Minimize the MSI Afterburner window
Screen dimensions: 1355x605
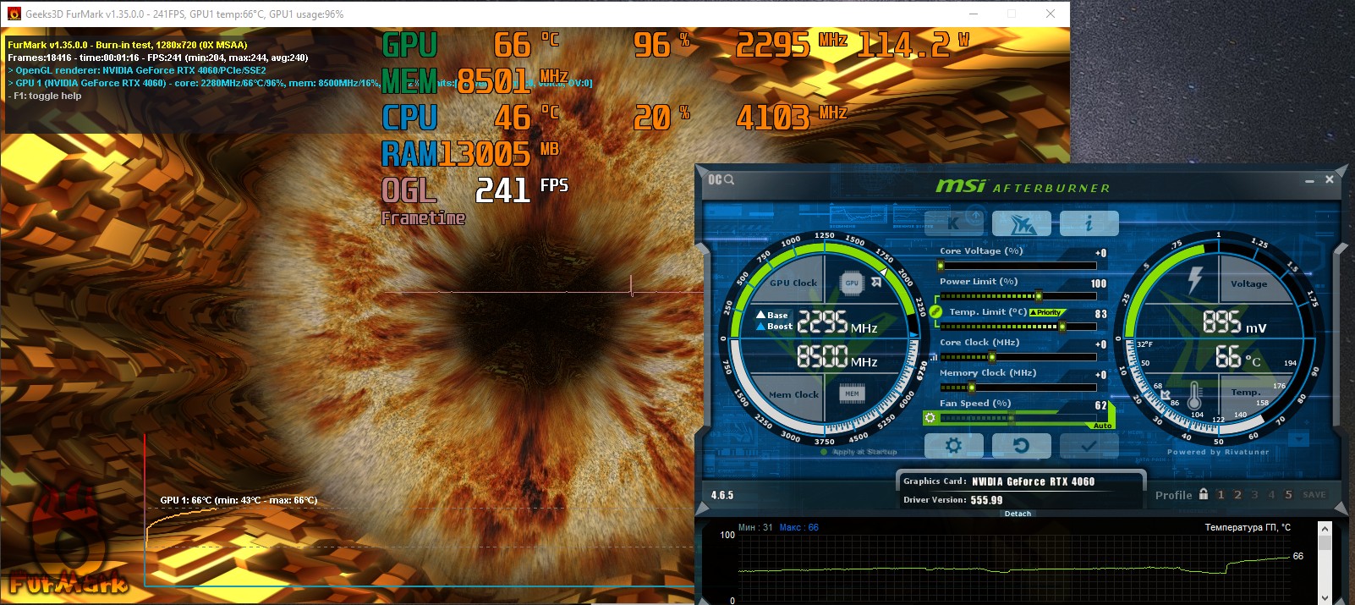point(1309,180)
